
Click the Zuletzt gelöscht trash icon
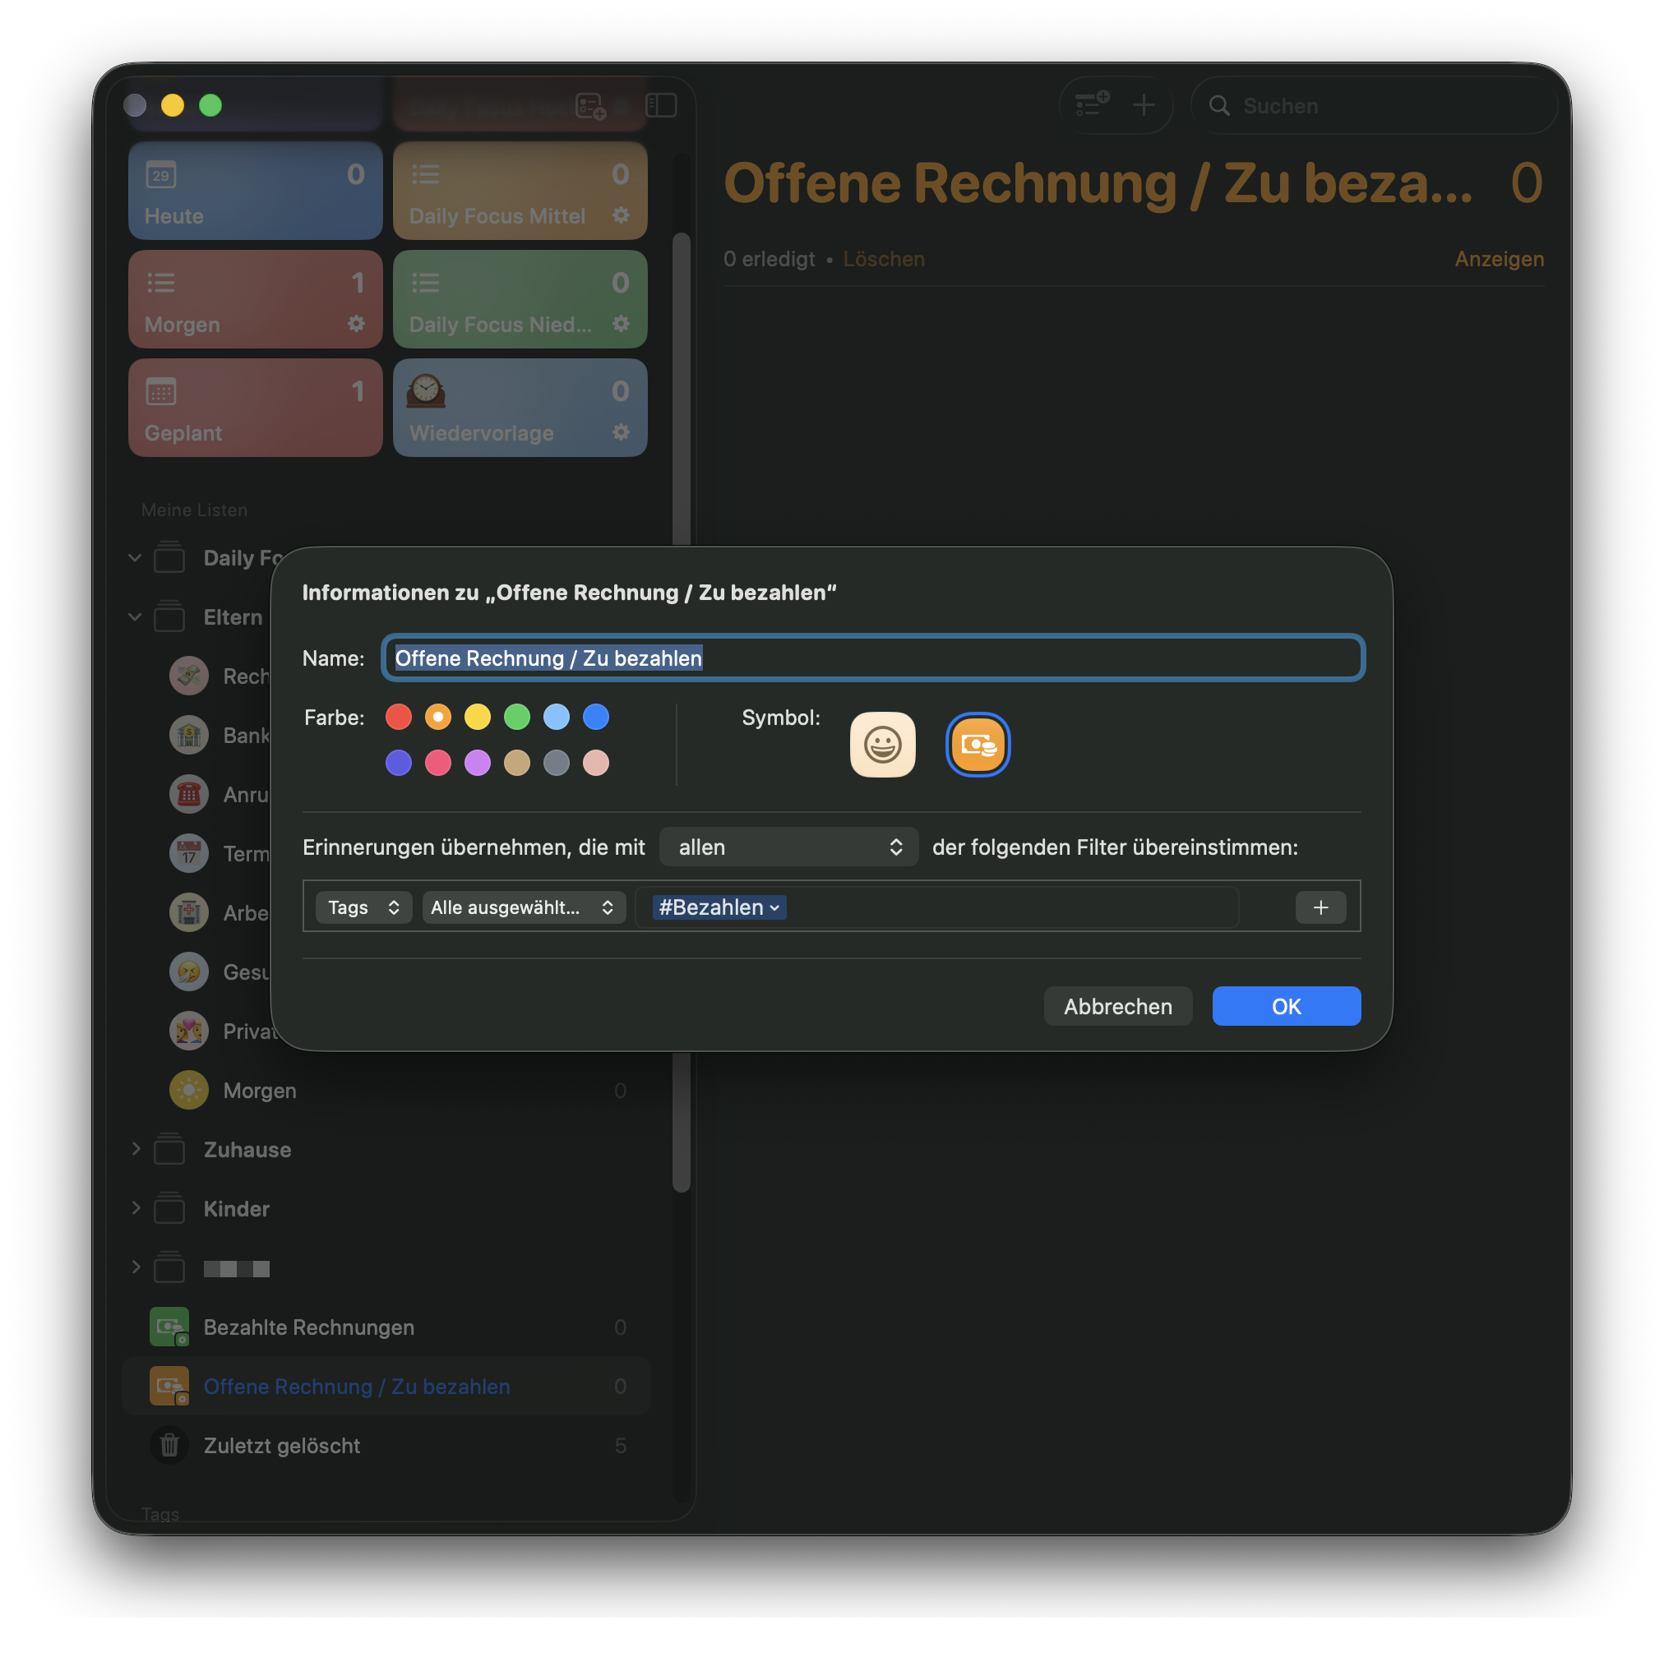click(169, 1445)
